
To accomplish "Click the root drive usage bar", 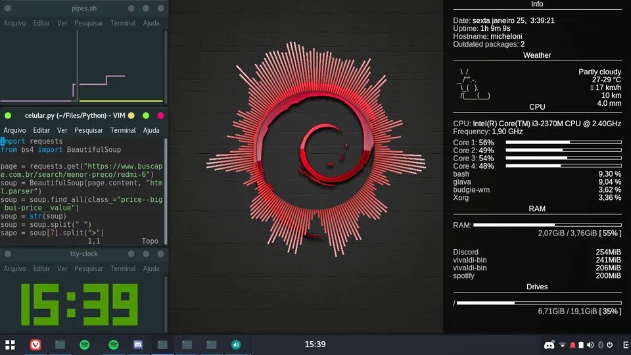I will pos(539,302).
